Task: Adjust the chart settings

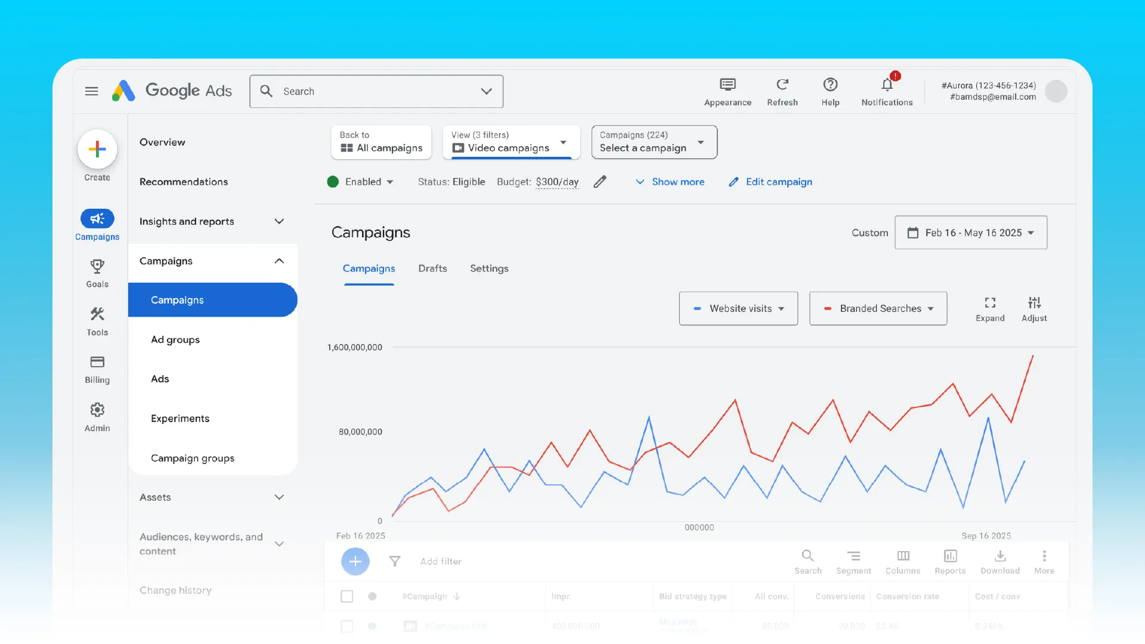Action: click(1034, 309)
